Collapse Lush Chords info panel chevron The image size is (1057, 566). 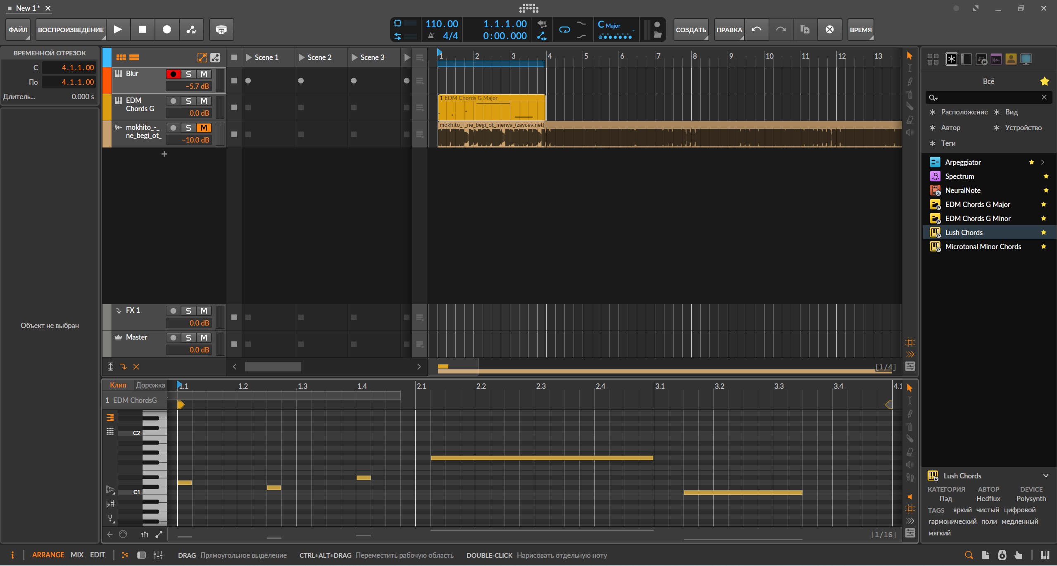pos(1045,476)
